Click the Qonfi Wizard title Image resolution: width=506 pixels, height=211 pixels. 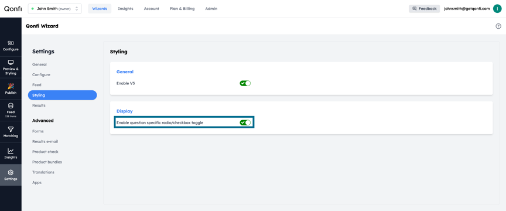tap(42, 26)
